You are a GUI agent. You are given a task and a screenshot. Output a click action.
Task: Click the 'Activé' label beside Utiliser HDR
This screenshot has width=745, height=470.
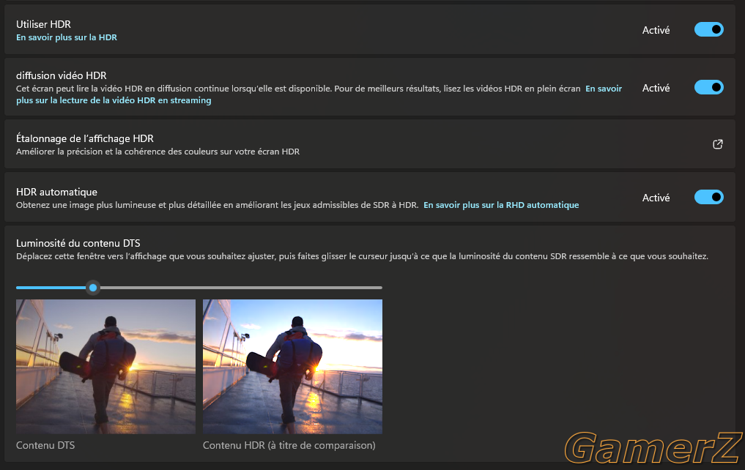(x=656, y=31)
